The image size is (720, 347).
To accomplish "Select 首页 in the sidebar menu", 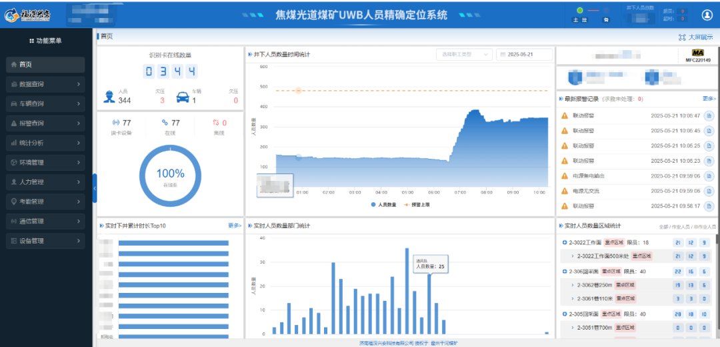I will point(45,65).
